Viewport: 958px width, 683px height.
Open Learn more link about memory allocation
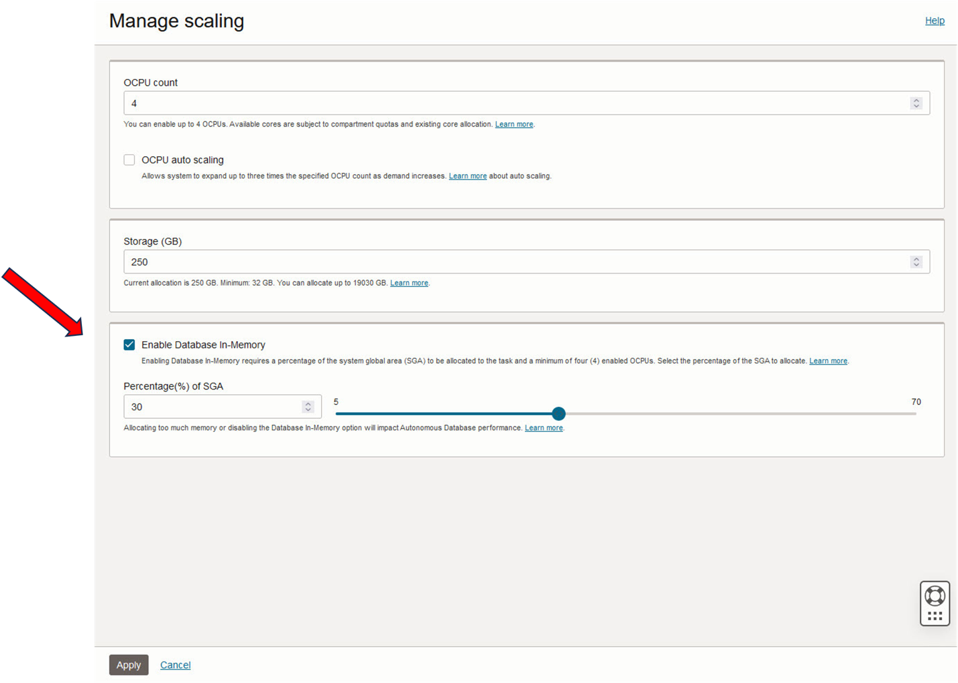click(544, 428)
